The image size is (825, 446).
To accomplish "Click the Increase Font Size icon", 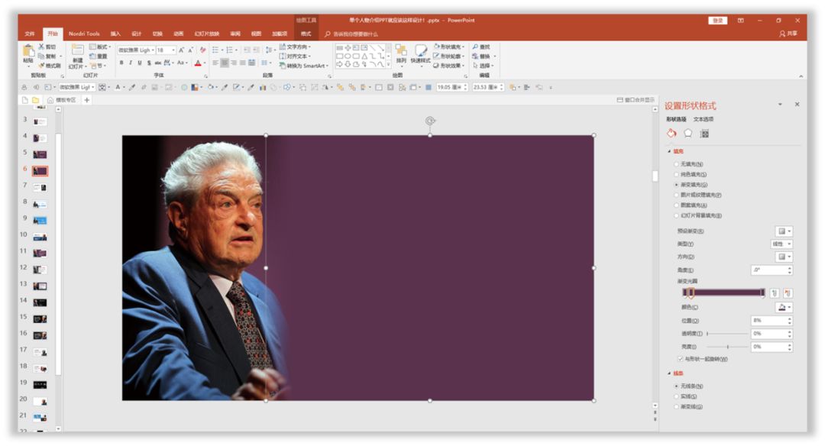I will tap(182, 50).
